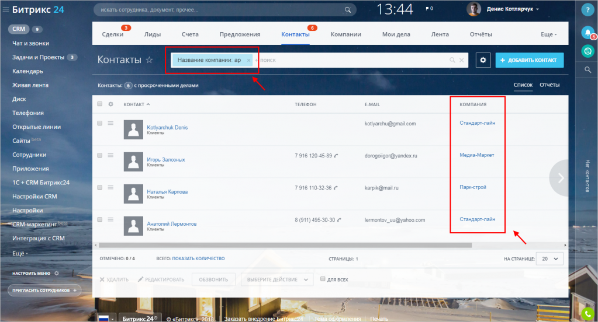Viewport: 598px width, 322px height.
Task: Open the notifications bell icon
Action: [587, 32]
